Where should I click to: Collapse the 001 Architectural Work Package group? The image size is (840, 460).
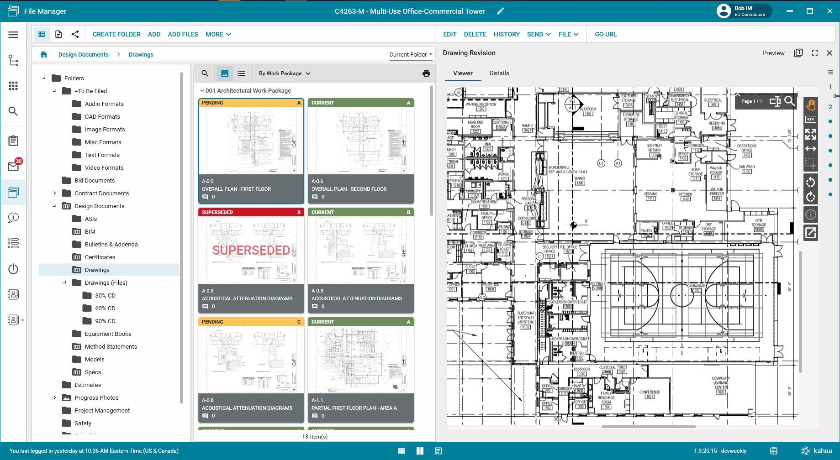(x=202, y=91)
